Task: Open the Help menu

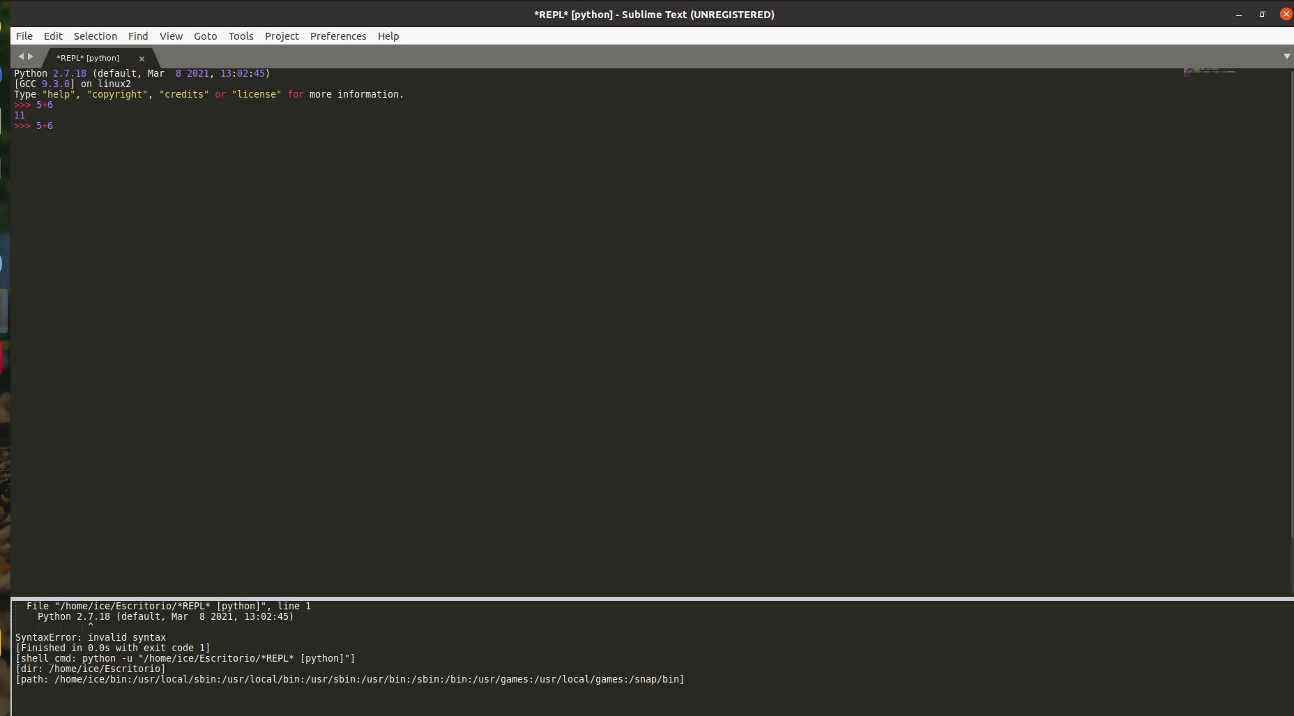Action: click(x=388, y=36)
